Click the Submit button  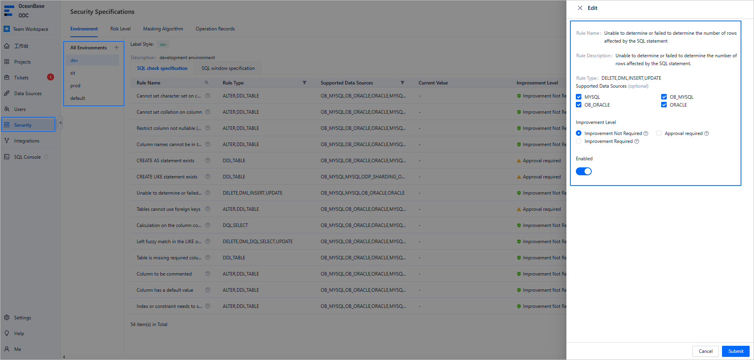coord(735,351)
